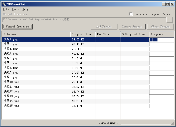Viewport: 176px width, 127px height.
Task: Click the New Size column header
Action: point(108,34)
